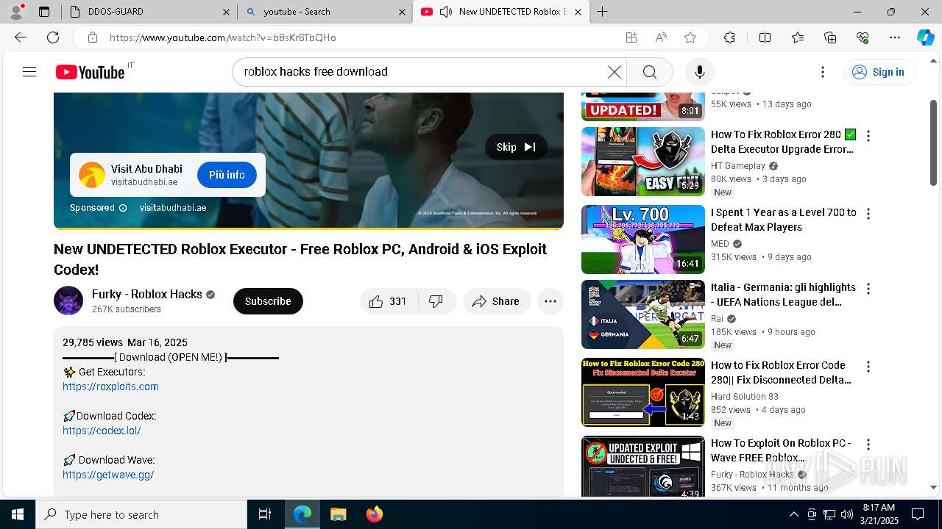Like the video with thumbs up
The width and height of the screenshot is (942, 529).
[389, 301]
